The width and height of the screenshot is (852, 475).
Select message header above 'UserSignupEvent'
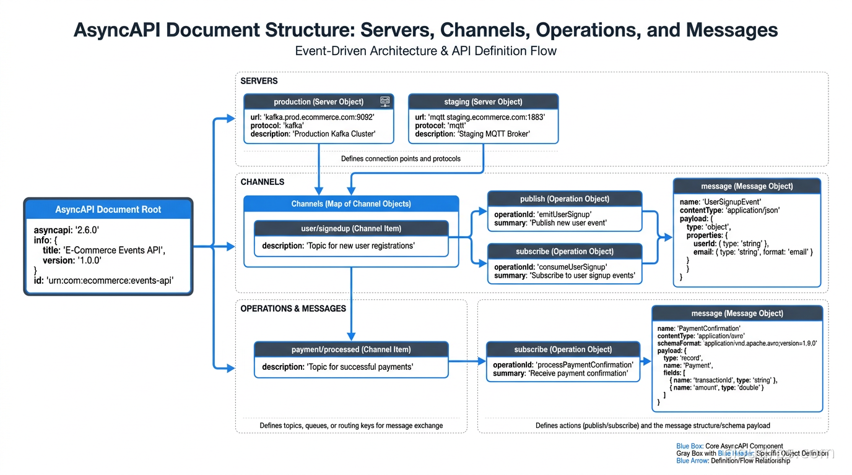tap(747, 186)
